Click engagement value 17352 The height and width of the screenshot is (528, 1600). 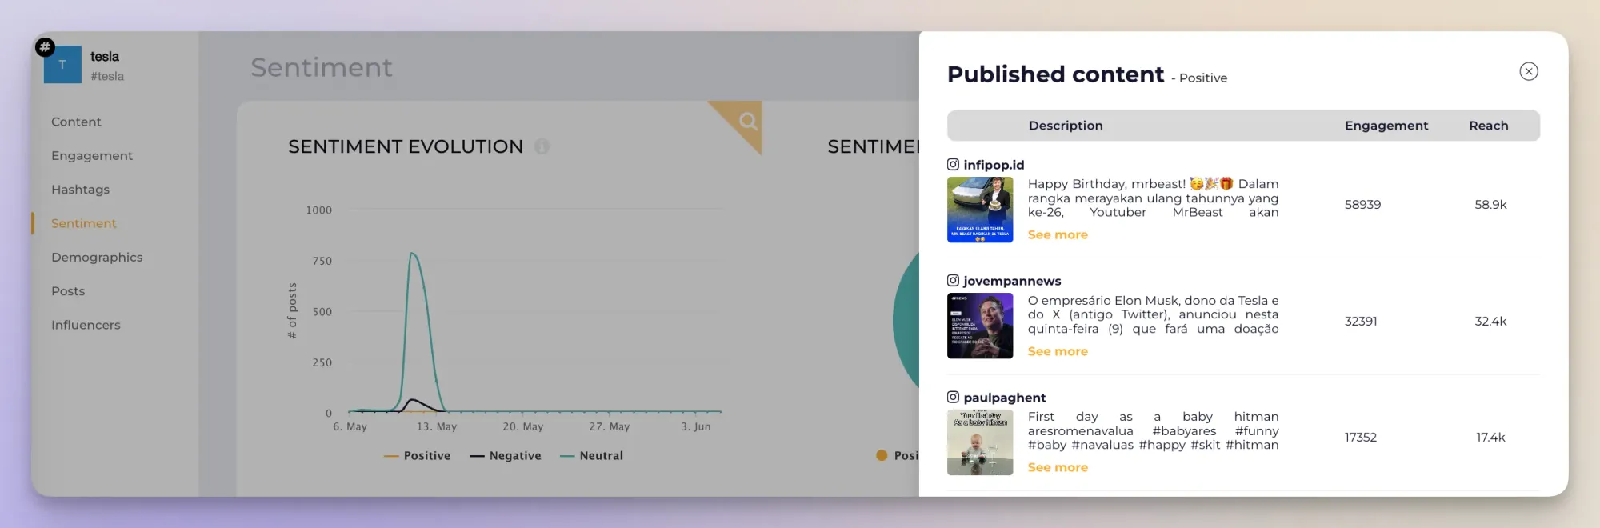[1361, 438]
